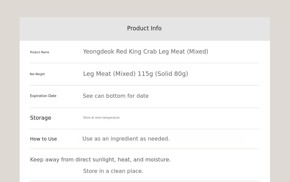Click the word ingredient in the usage row
The image size is (290, 182).
[x=124, y=139]
